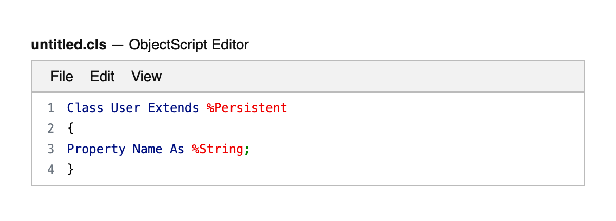Place cursor on the Class keyword
Viewport: 616px width, 221px height.
coord(85,108)
